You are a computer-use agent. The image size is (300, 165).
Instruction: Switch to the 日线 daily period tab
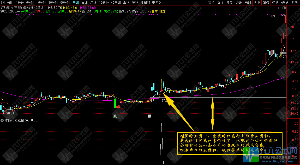(x=75, y=3)
